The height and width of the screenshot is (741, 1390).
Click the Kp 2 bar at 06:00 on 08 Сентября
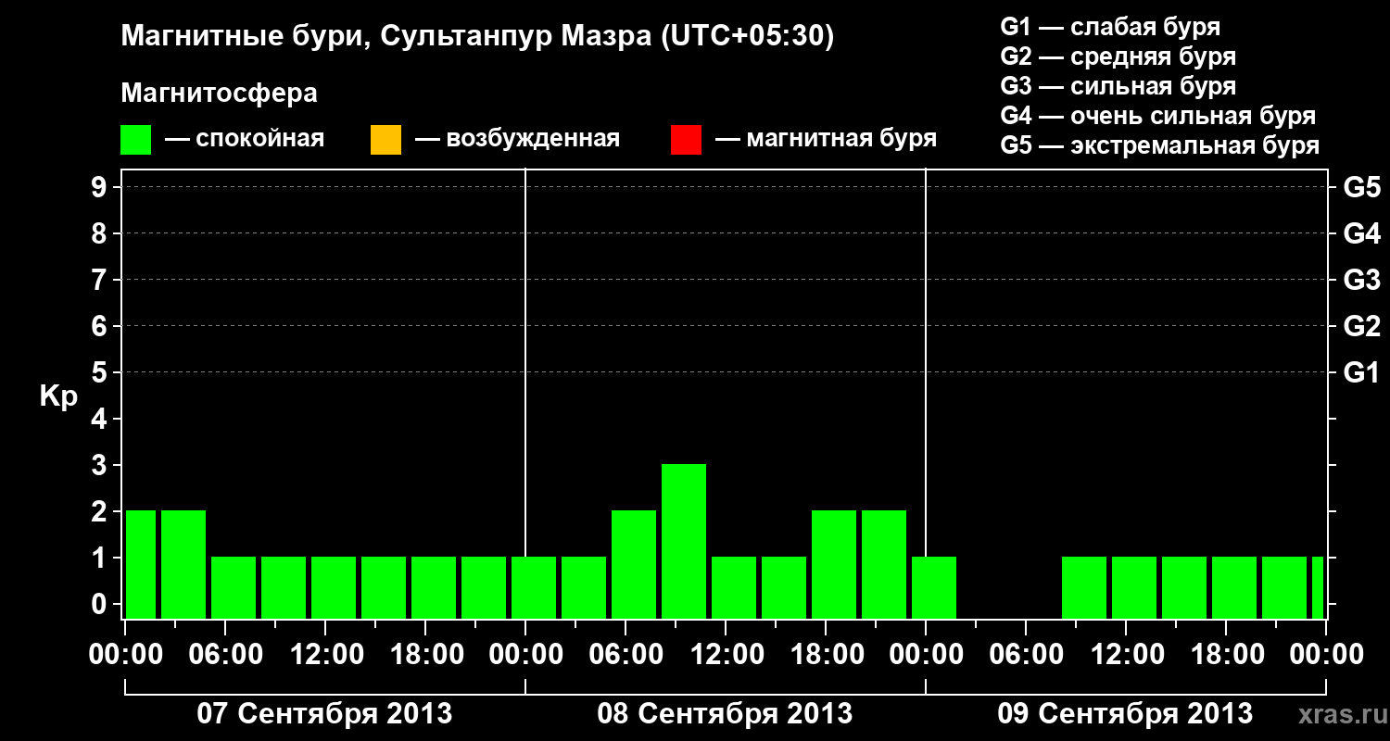click(x=634, y=564)
